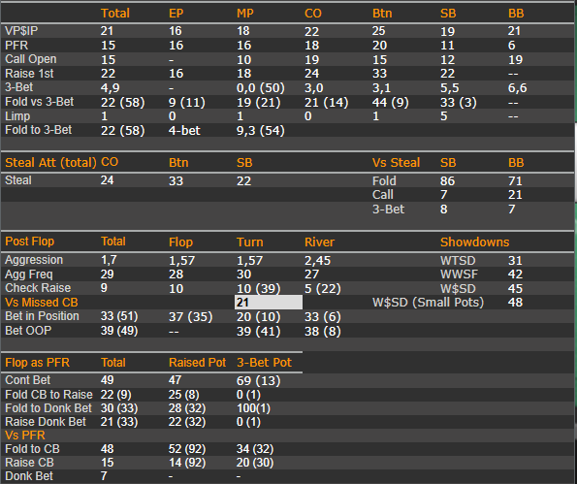Click the W$SD (Small Pots) label
Image resolution: width=577 pixels, height=484 pixels.
point(428,303)
